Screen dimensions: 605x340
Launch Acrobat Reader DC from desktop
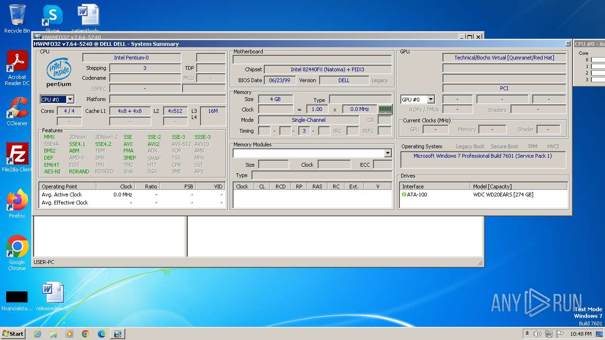(17, 68)
